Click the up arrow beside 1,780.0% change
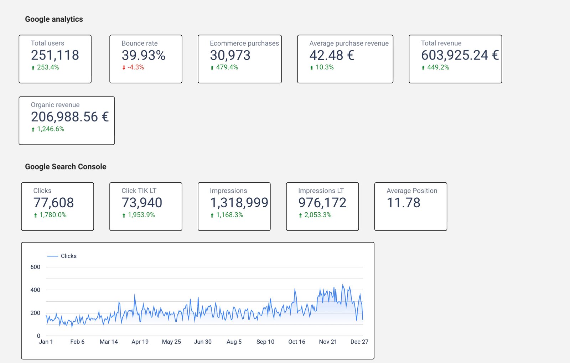The height and width of the screenshot is (363, 570). tap(35, 215)
